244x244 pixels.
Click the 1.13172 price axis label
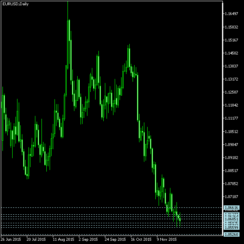pyautogui.click(x=231, y=79)
